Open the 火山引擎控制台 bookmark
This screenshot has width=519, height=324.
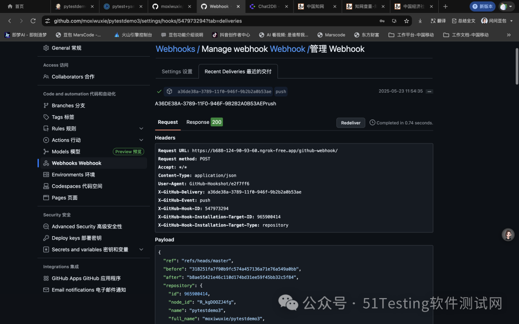(133, 35)
